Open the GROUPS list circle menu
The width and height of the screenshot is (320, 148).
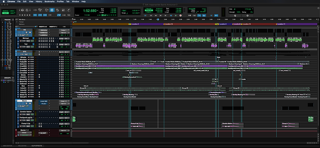[13, 78]
